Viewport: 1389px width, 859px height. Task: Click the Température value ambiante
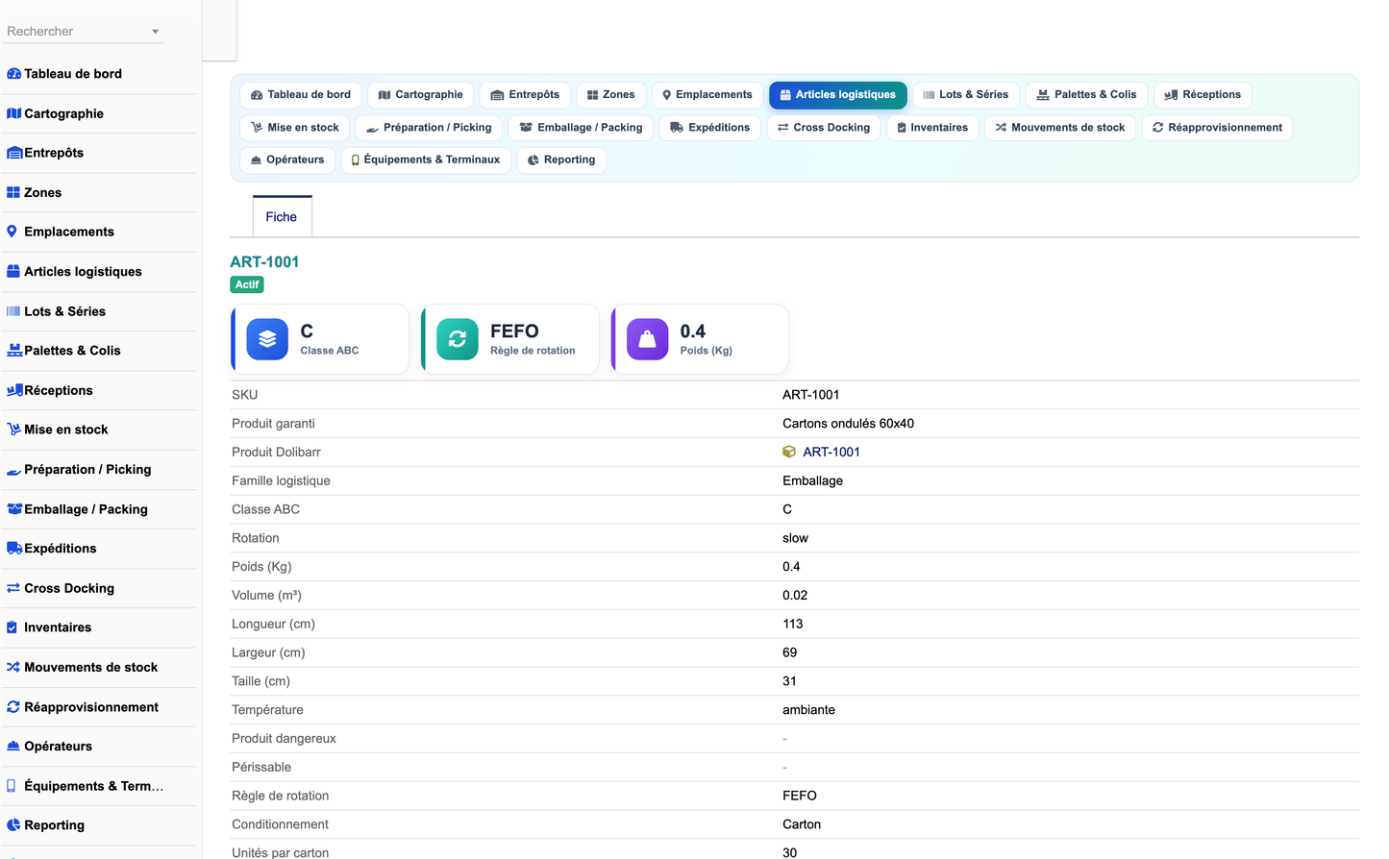[808, 710]
